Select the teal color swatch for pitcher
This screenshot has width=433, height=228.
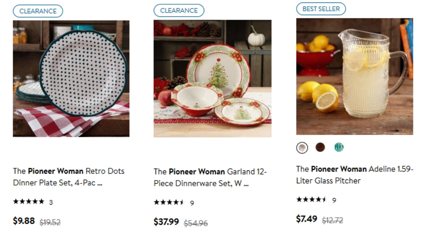tap(339, 147)
